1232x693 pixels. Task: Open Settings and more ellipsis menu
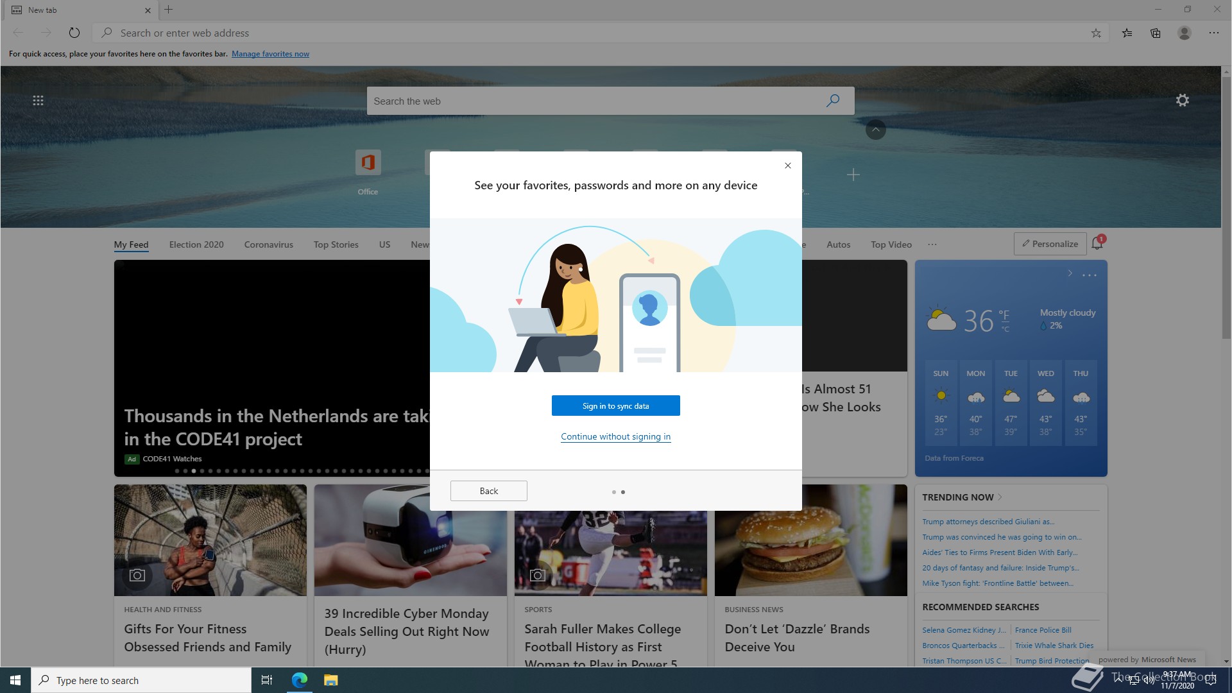click(x=1214, y=33)
